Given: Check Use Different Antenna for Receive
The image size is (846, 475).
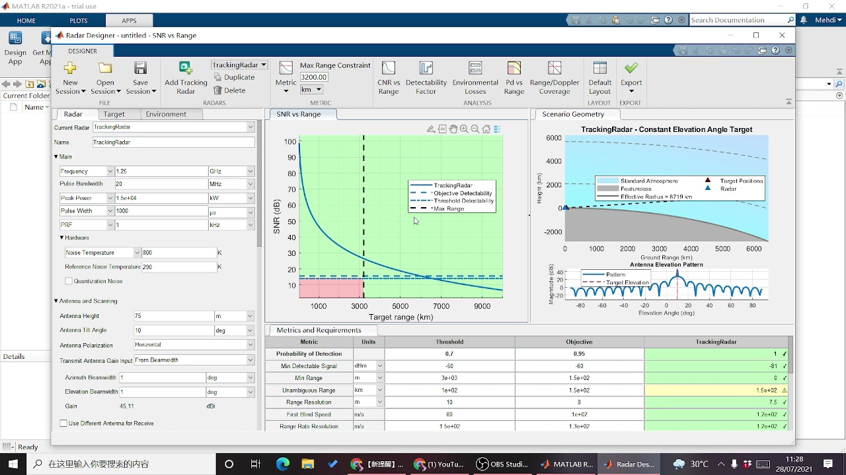Looking at the screenshot, I should pos(63,424).
